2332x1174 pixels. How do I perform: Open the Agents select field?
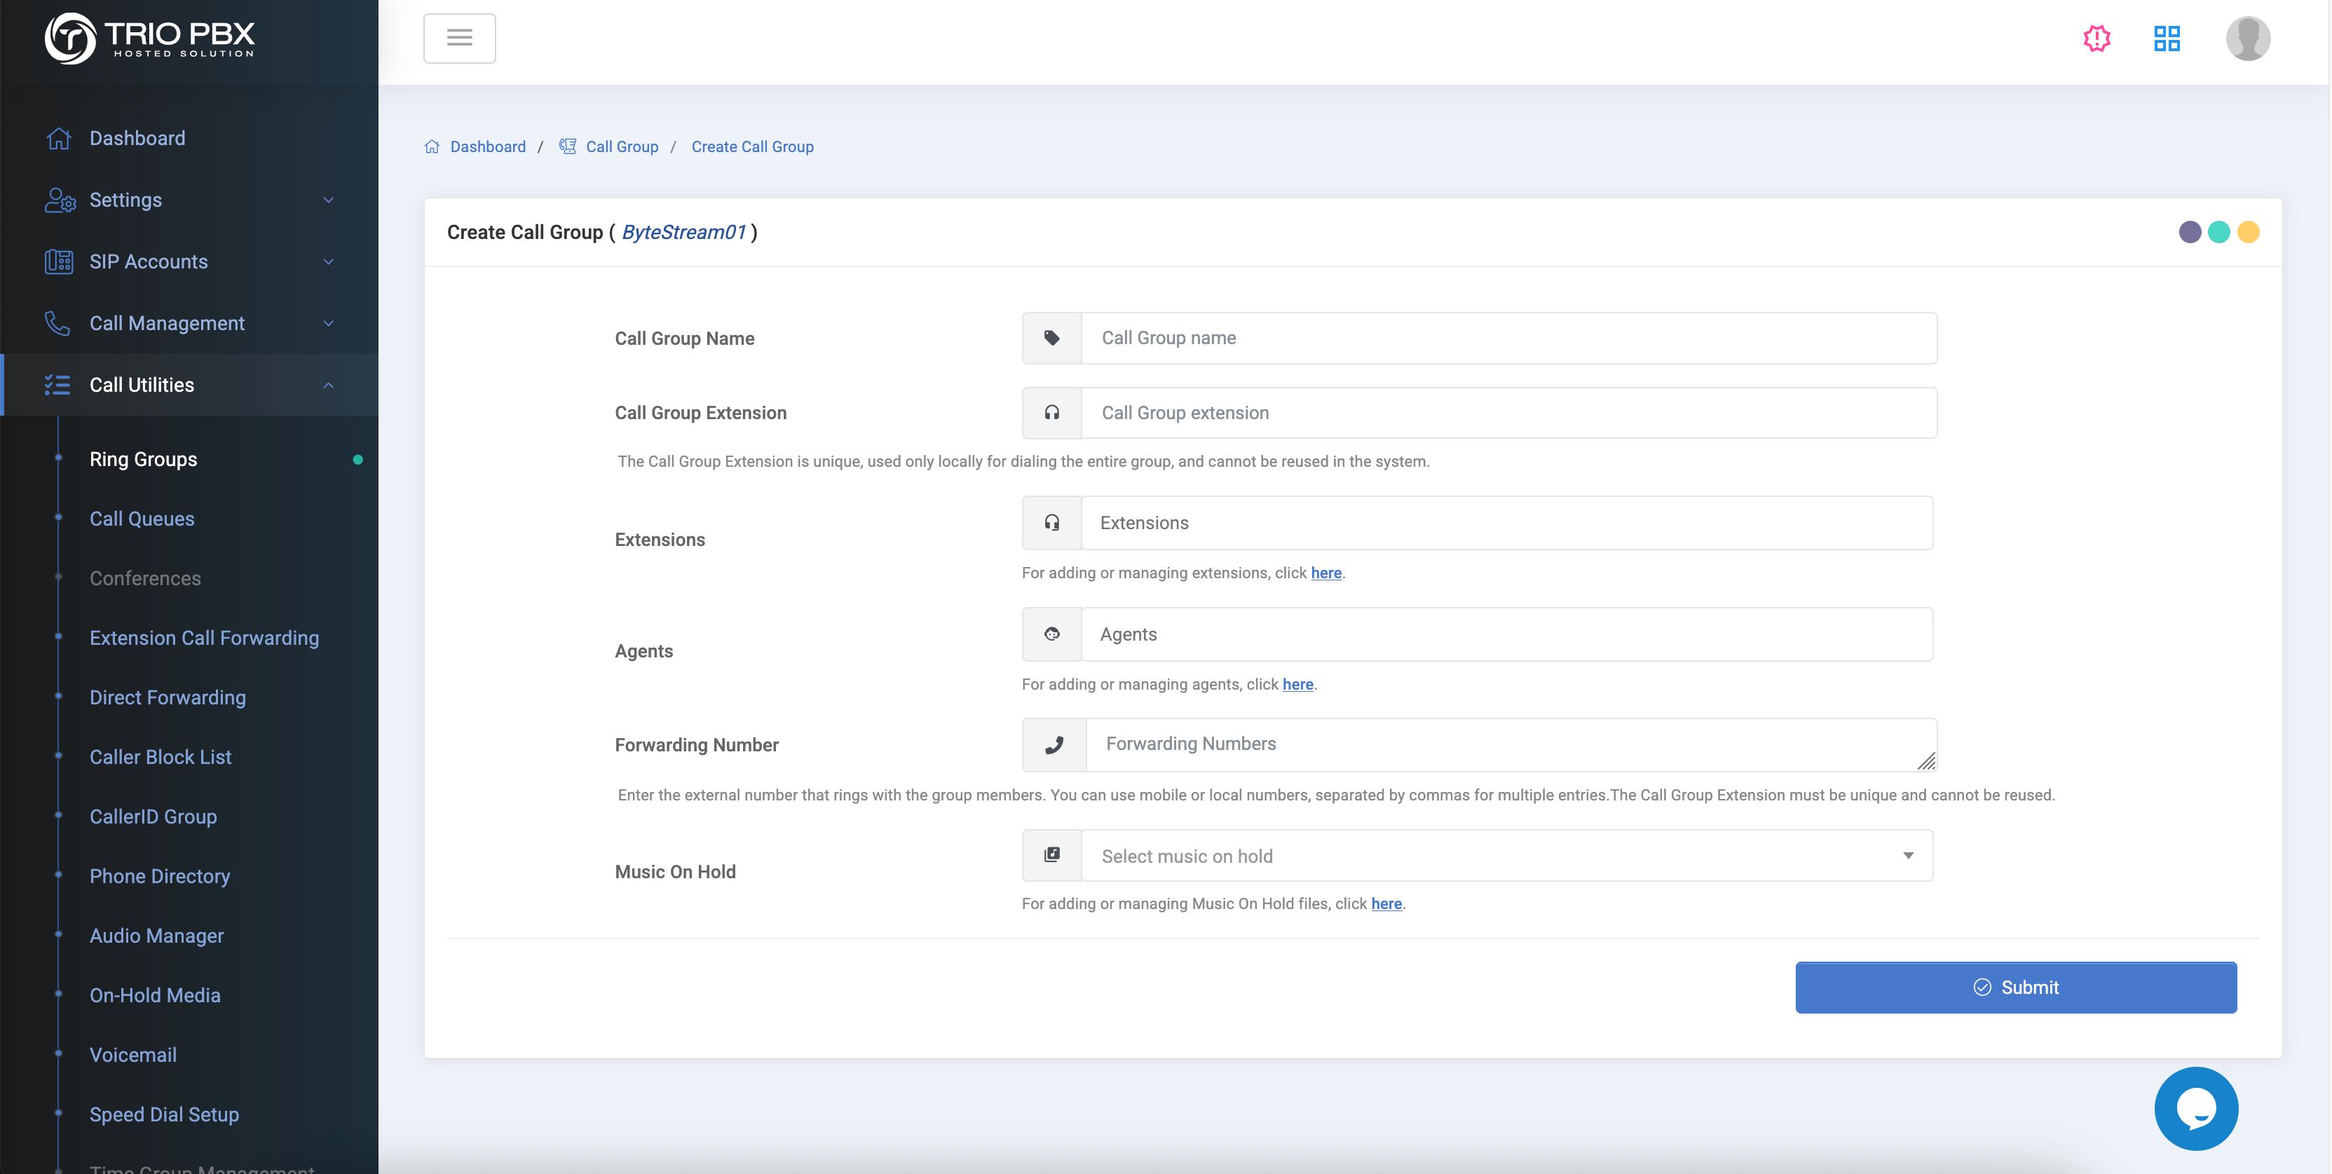[x=1507, y=634]
